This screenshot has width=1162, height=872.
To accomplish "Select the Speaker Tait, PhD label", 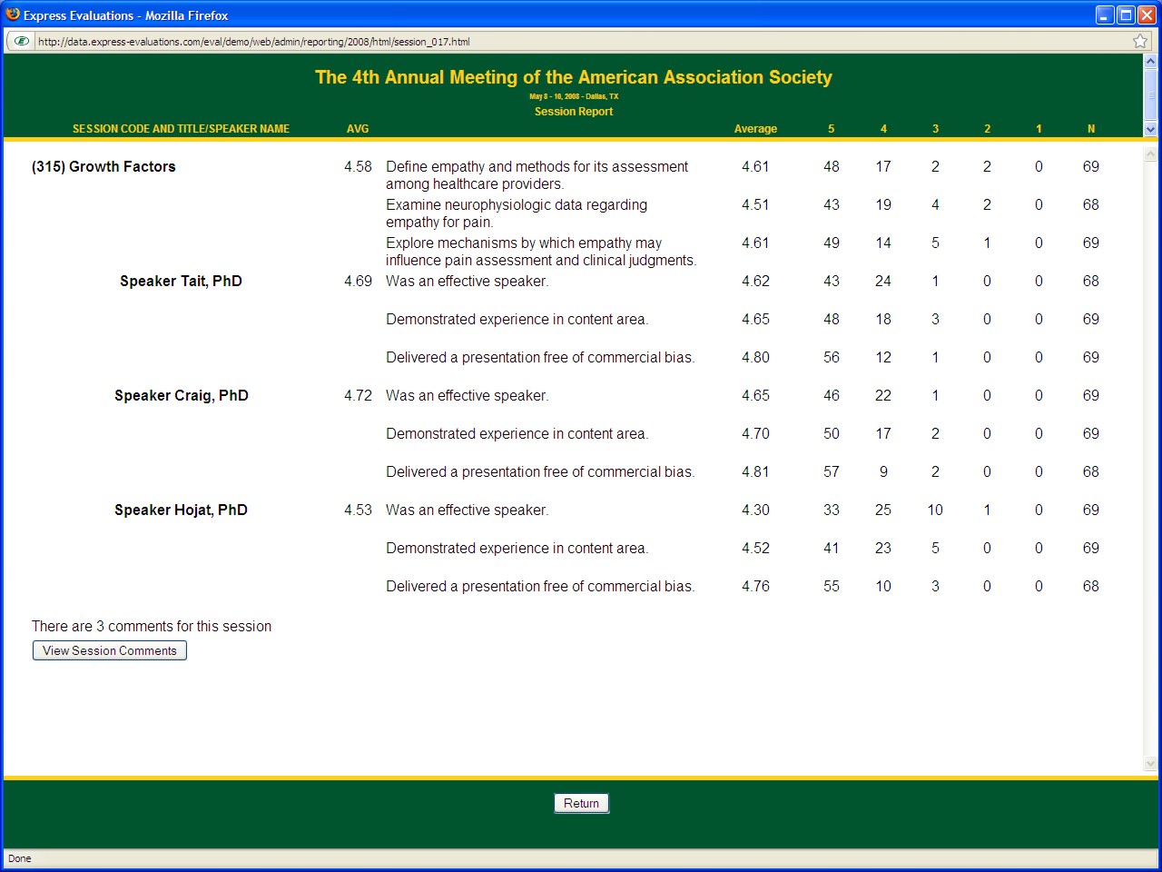I will pos(181,281).
